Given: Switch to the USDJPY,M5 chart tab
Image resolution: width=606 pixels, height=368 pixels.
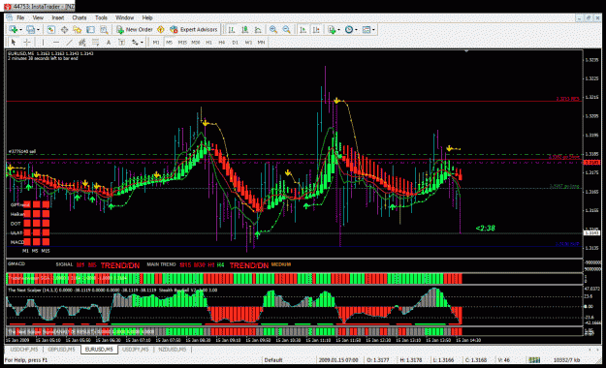Looking at the screenshot, I should point(136,350).
